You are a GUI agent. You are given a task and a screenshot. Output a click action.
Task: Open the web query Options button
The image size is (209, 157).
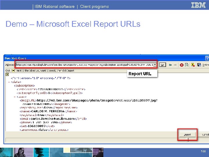206,65
